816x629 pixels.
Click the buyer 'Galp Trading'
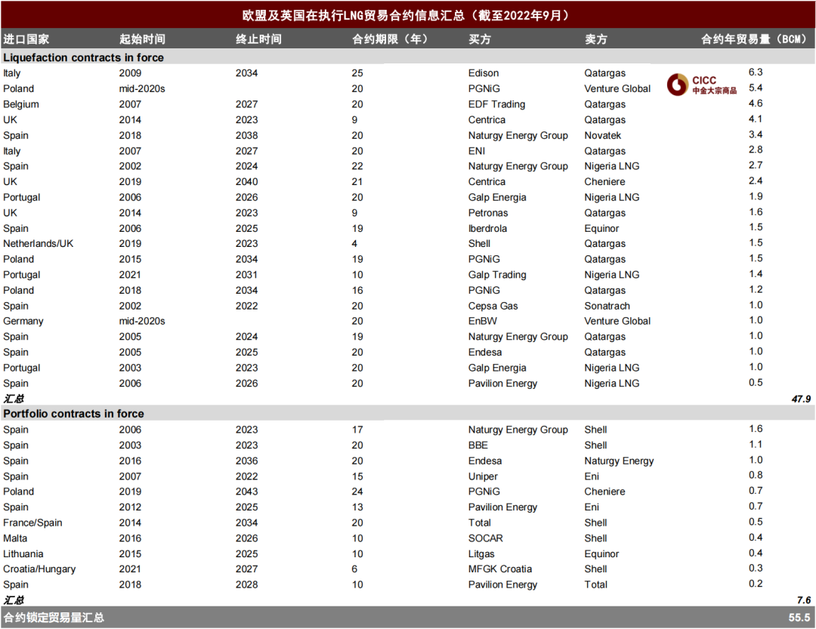(497, 275)
